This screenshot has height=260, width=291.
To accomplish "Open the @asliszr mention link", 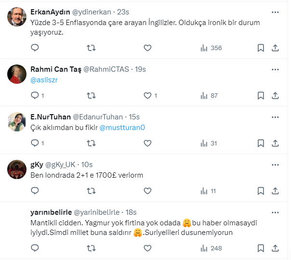I will 44,80.
